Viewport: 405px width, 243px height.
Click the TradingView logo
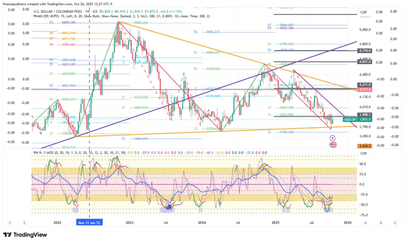tap(25, 235)
